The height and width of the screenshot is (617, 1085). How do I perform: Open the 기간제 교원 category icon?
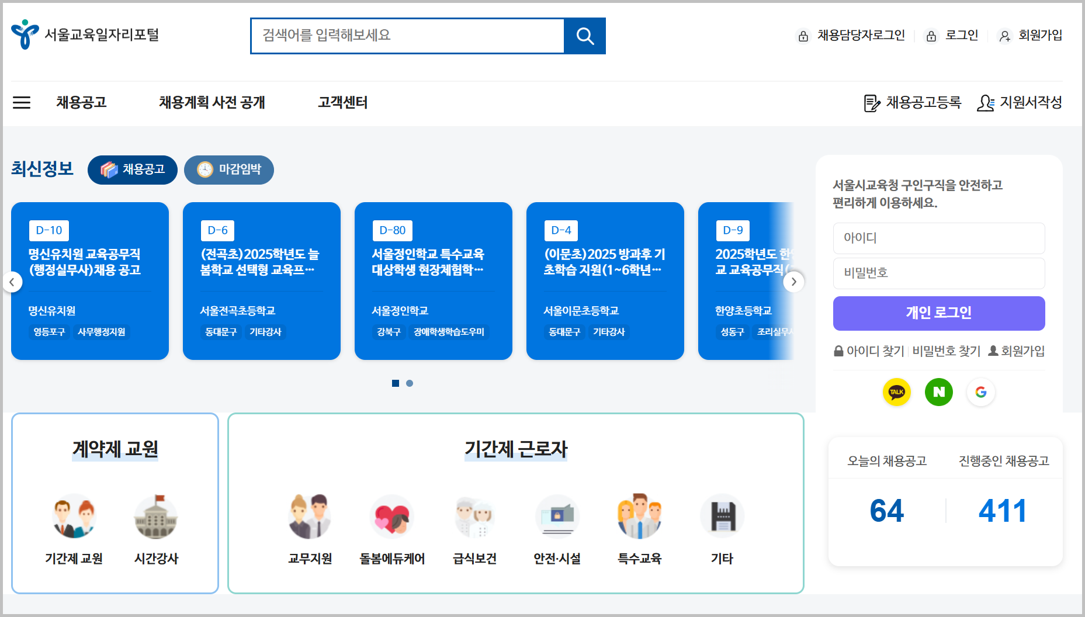click(74, 517)
